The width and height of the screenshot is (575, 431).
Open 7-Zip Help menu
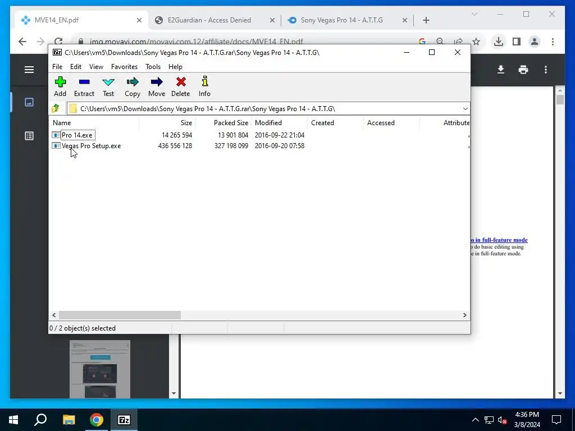pyautogui.click(x=175, y=67)
